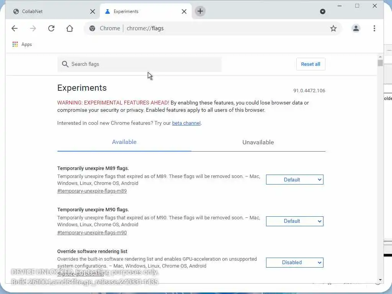Image resolution: width=392 pixels, height=294 pixels.
Task: Click the forward navigation arrow
Action: pyautogui.click(x=33, y=28)
